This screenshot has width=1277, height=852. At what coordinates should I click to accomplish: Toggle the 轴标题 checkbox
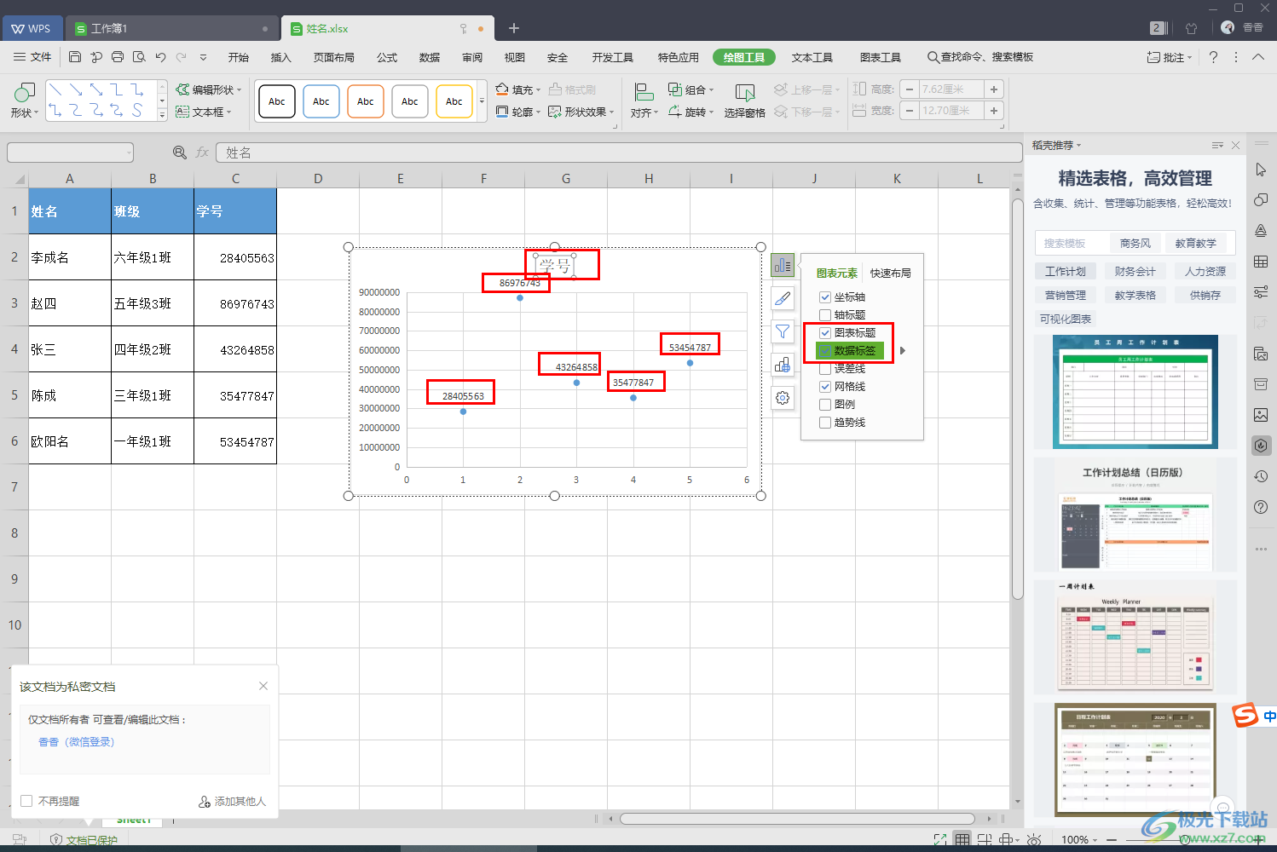coord(825,315)
